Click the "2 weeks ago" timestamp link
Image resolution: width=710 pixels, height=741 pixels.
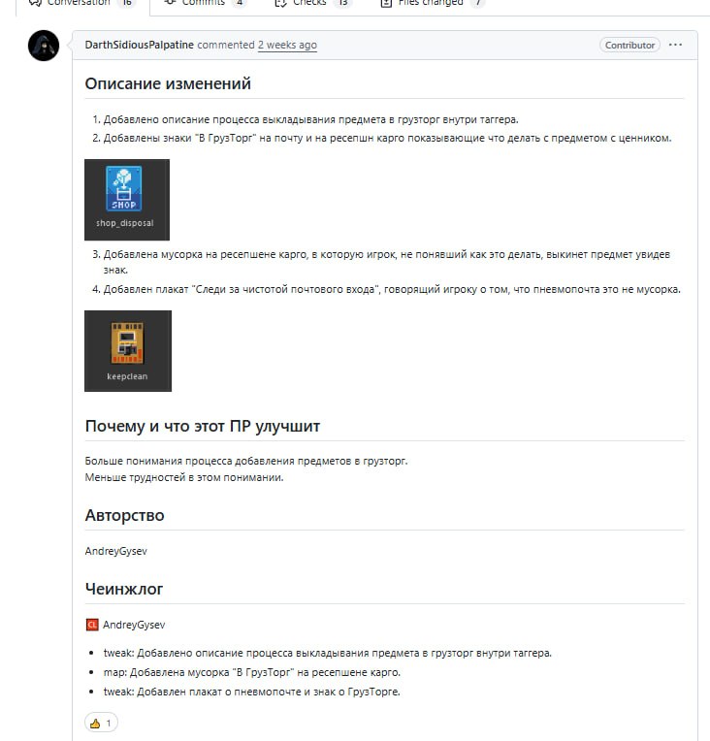[287, 46]
